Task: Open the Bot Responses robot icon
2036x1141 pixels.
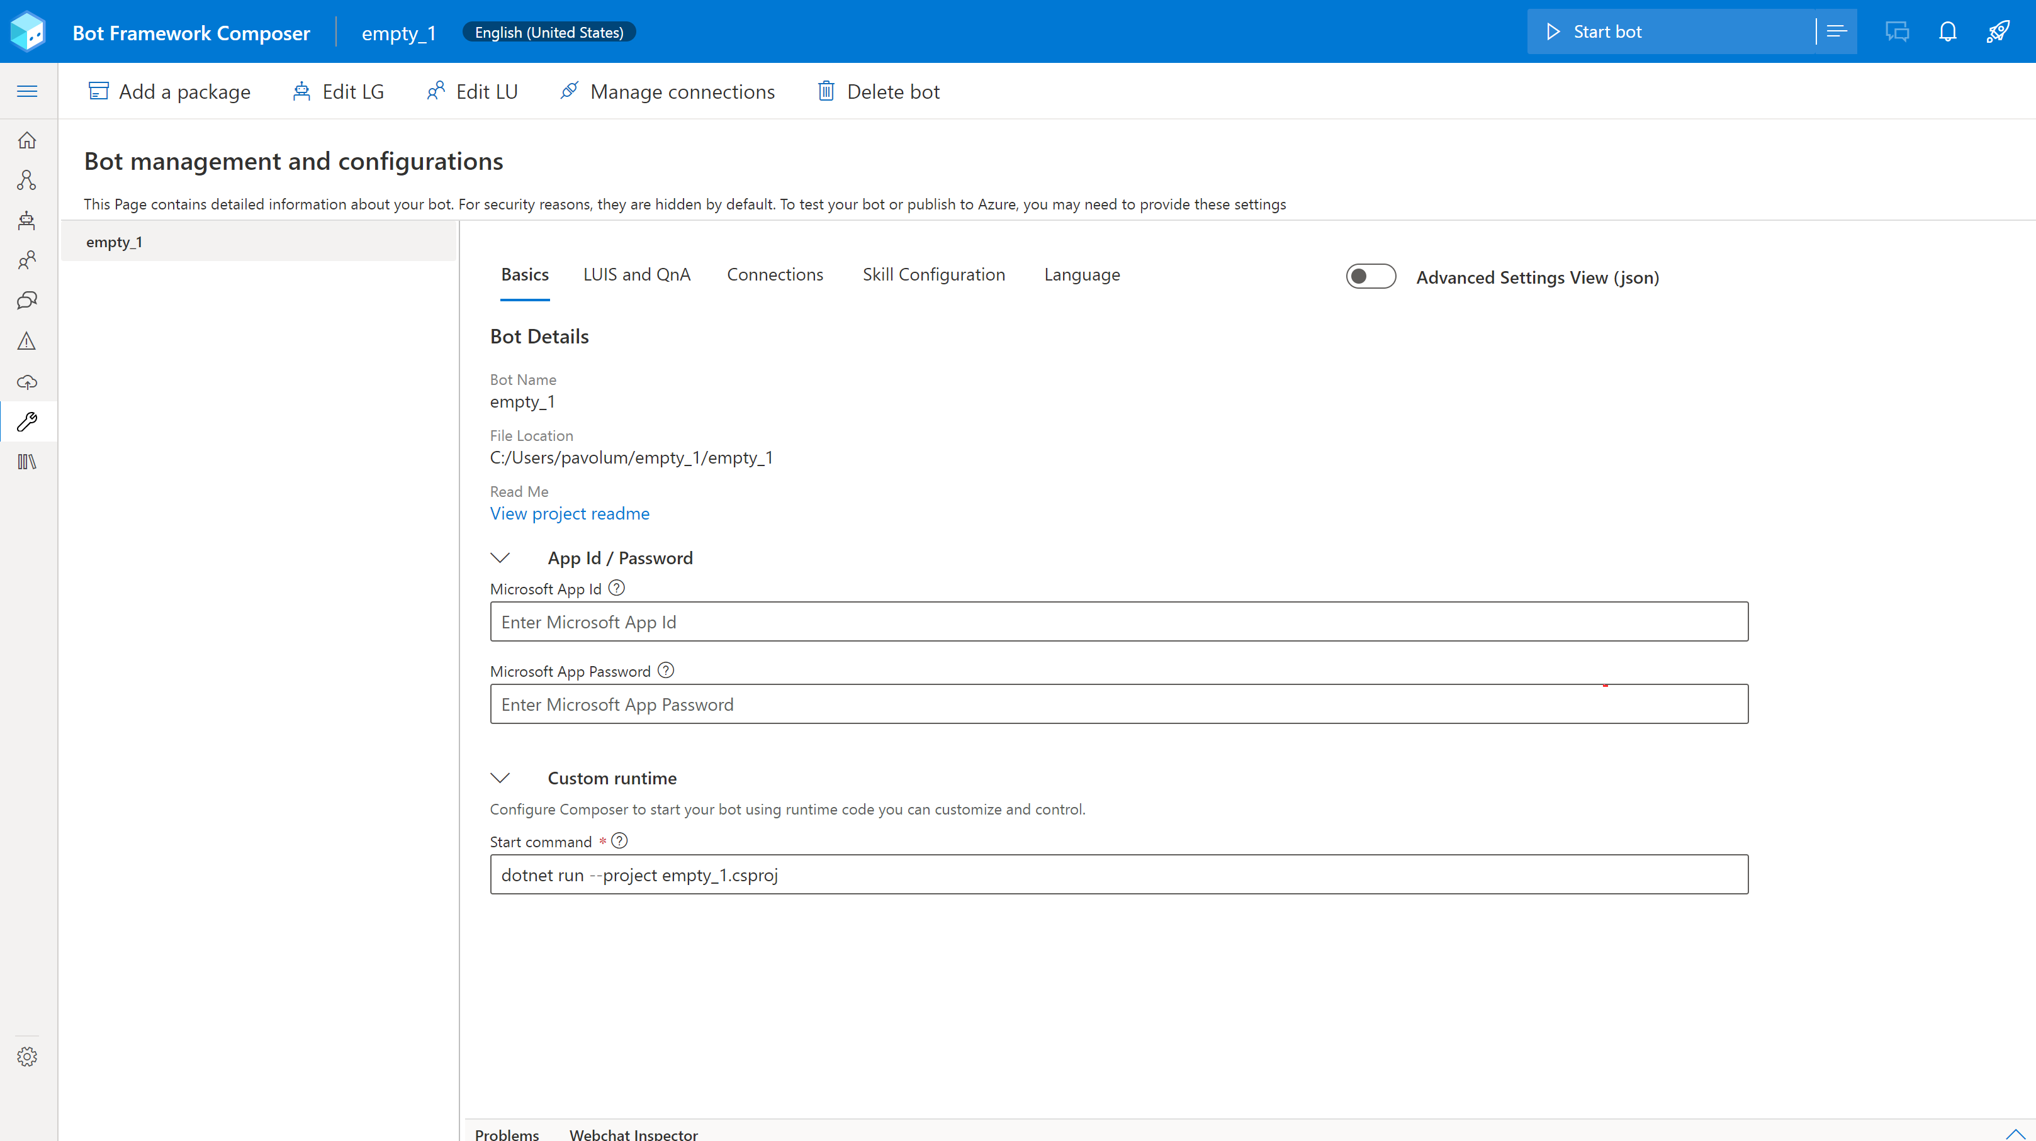Action: (27, 220)
